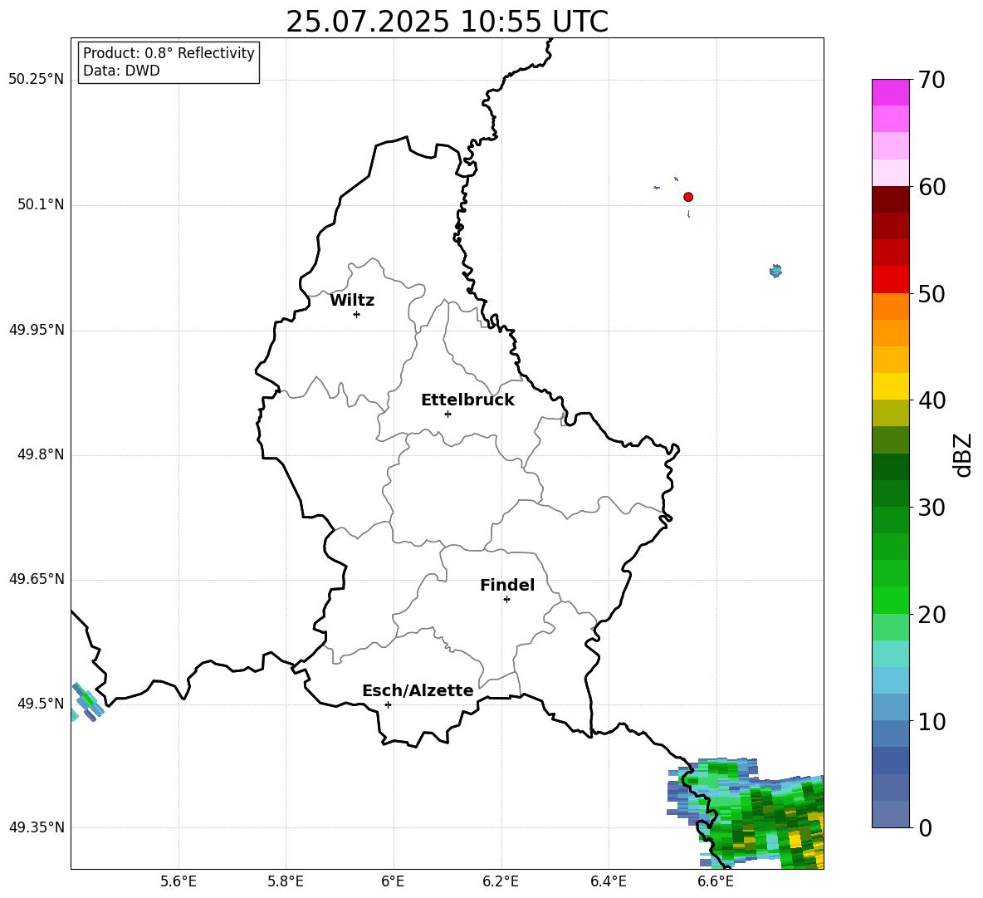Click the 6°E longitude label

[x=393, y=881]
